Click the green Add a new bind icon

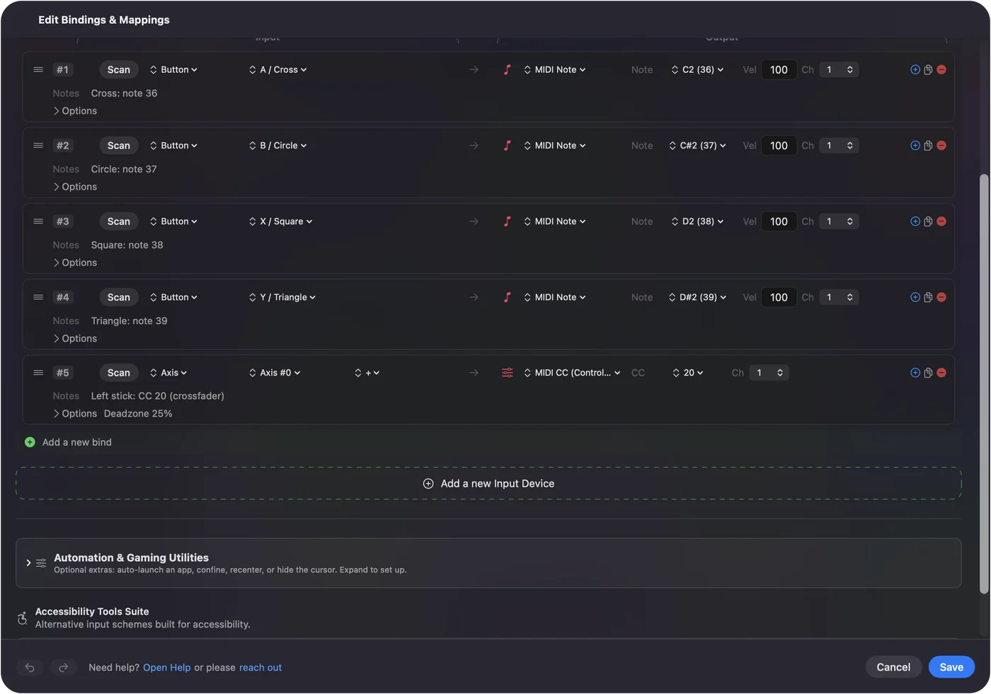(x=30, y=442)
